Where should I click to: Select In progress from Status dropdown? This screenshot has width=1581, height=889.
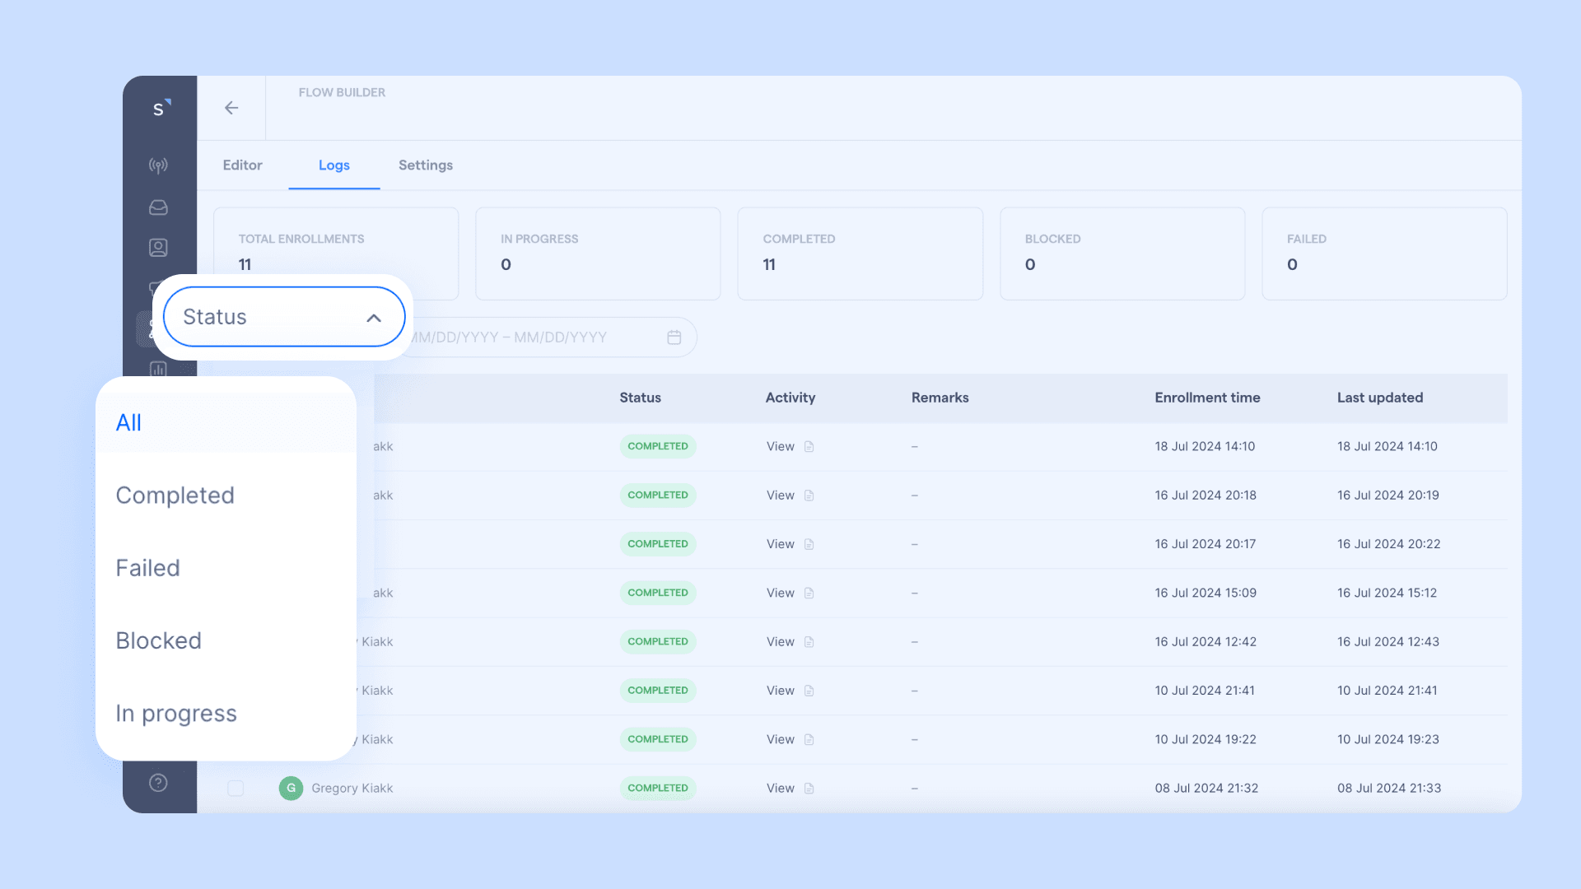coord(176,712)
